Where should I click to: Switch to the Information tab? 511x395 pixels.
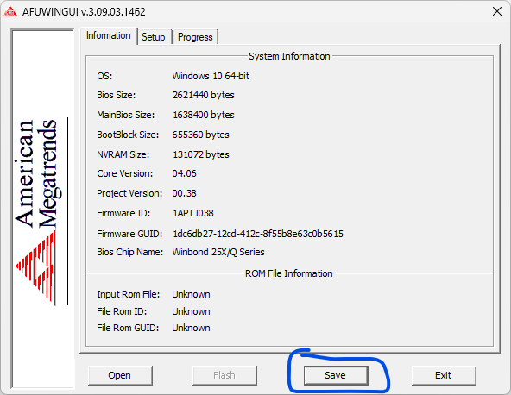(109, 35)
